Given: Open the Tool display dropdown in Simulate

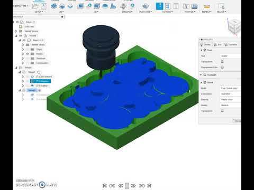Looking at the screenshot, I should pyautogui.click(x=231, y=56).
